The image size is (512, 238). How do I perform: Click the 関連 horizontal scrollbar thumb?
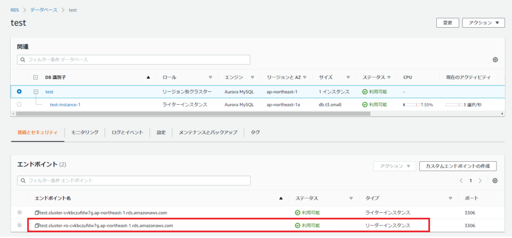193,114
